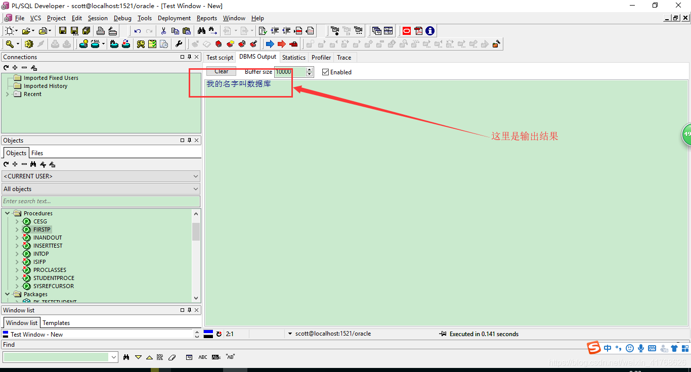Click the Execute gear icon in toolbar

[29, 44]
